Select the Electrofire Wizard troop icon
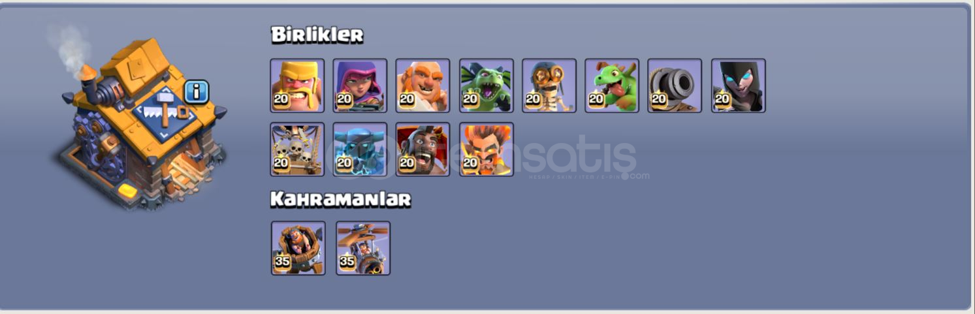 (x=487, y=149)
